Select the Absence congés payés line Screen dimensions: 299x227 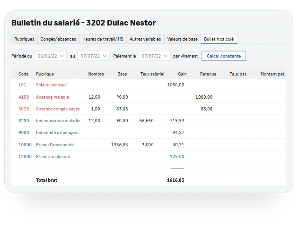[58, 109]
